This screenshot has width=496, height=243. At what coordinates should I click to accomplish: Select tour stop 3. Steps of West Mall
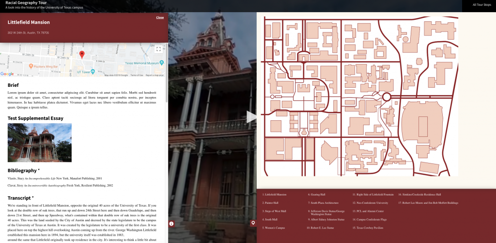[274, 211]
